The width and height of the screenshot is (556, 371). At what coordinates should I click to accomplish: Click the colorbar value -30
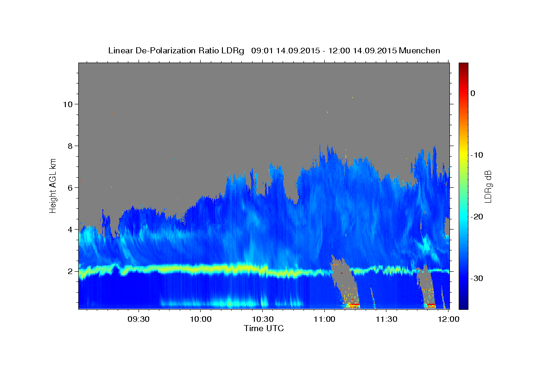477,278
